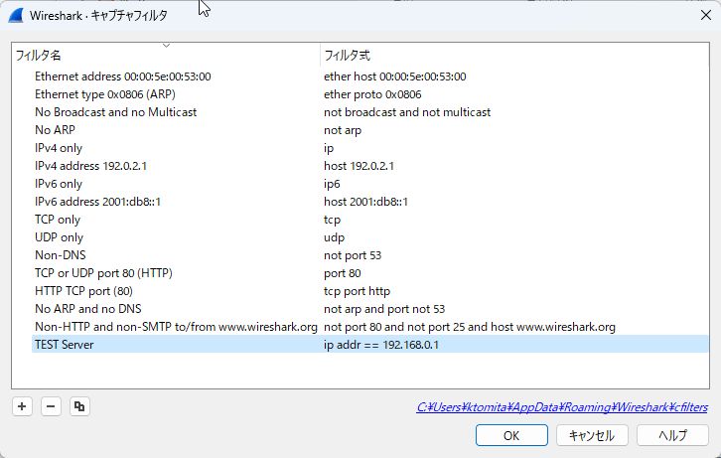The image size is (721, 458).
Task: Click expression host 2001:db8::1
Action: [x=365, y=202]
